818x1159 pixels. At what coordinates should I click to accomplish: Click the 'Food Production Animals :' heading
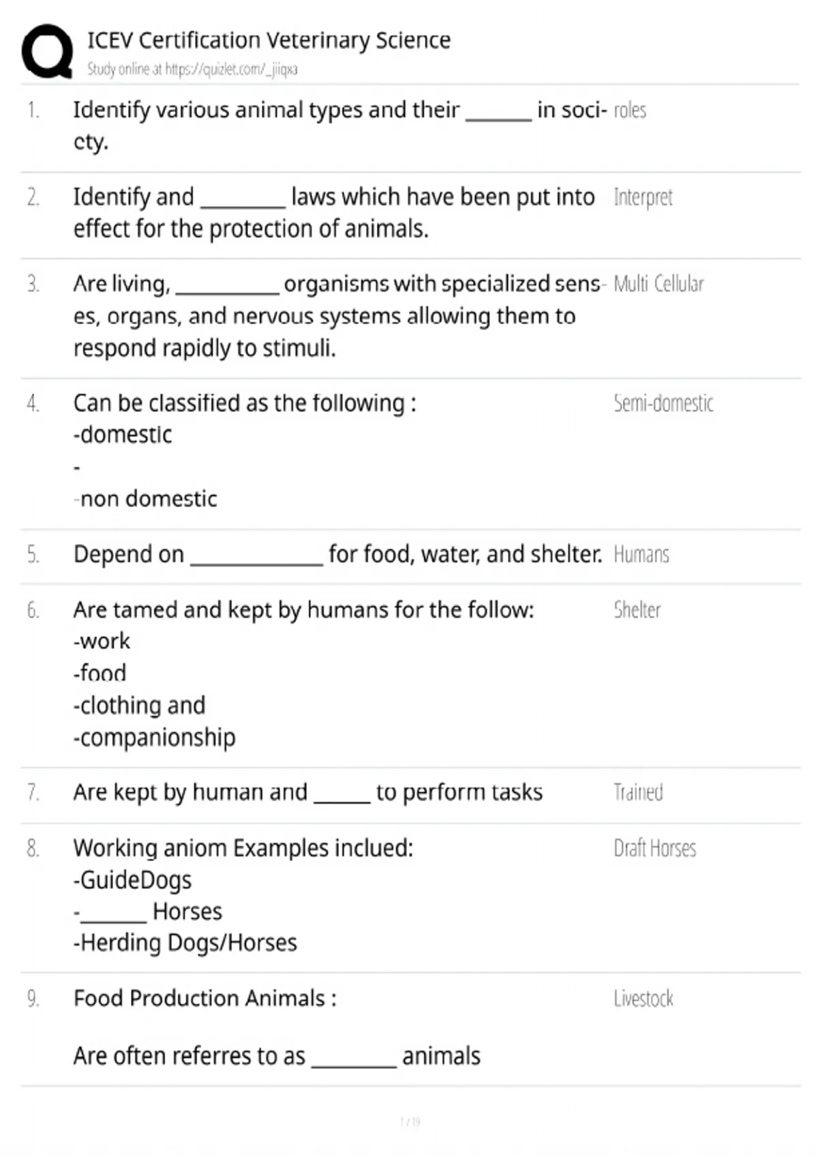tap(205, 999)
